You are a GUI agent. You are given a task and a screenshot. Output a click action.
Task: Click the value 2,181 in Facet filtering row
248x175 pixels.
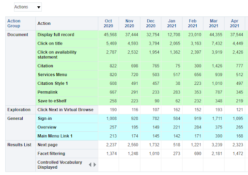217,154
